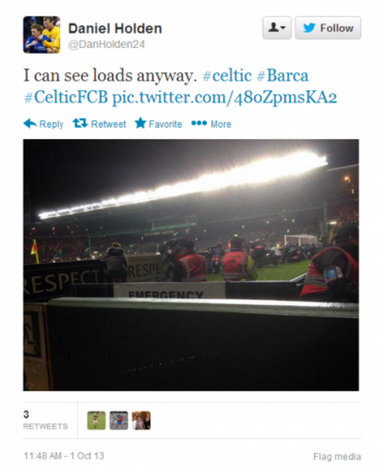
Task: Enlarge the attached stadium photo
Action: [191, 265]
